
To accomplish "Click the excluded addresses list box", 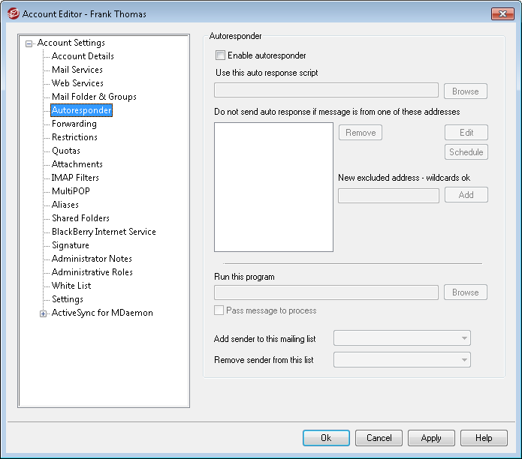I will pyautogui.click(x=273, y=187).
